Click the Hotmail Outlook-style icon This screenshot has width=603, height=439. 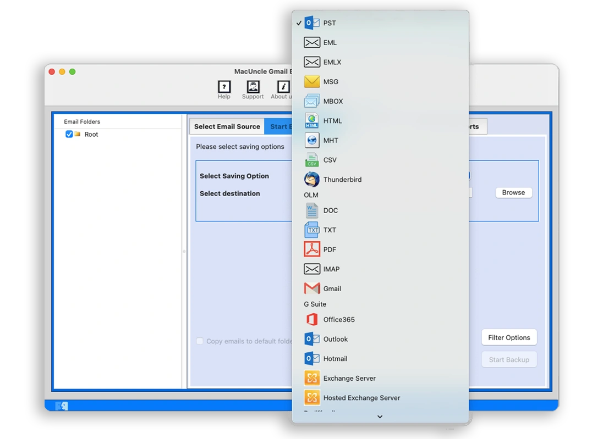311,359
